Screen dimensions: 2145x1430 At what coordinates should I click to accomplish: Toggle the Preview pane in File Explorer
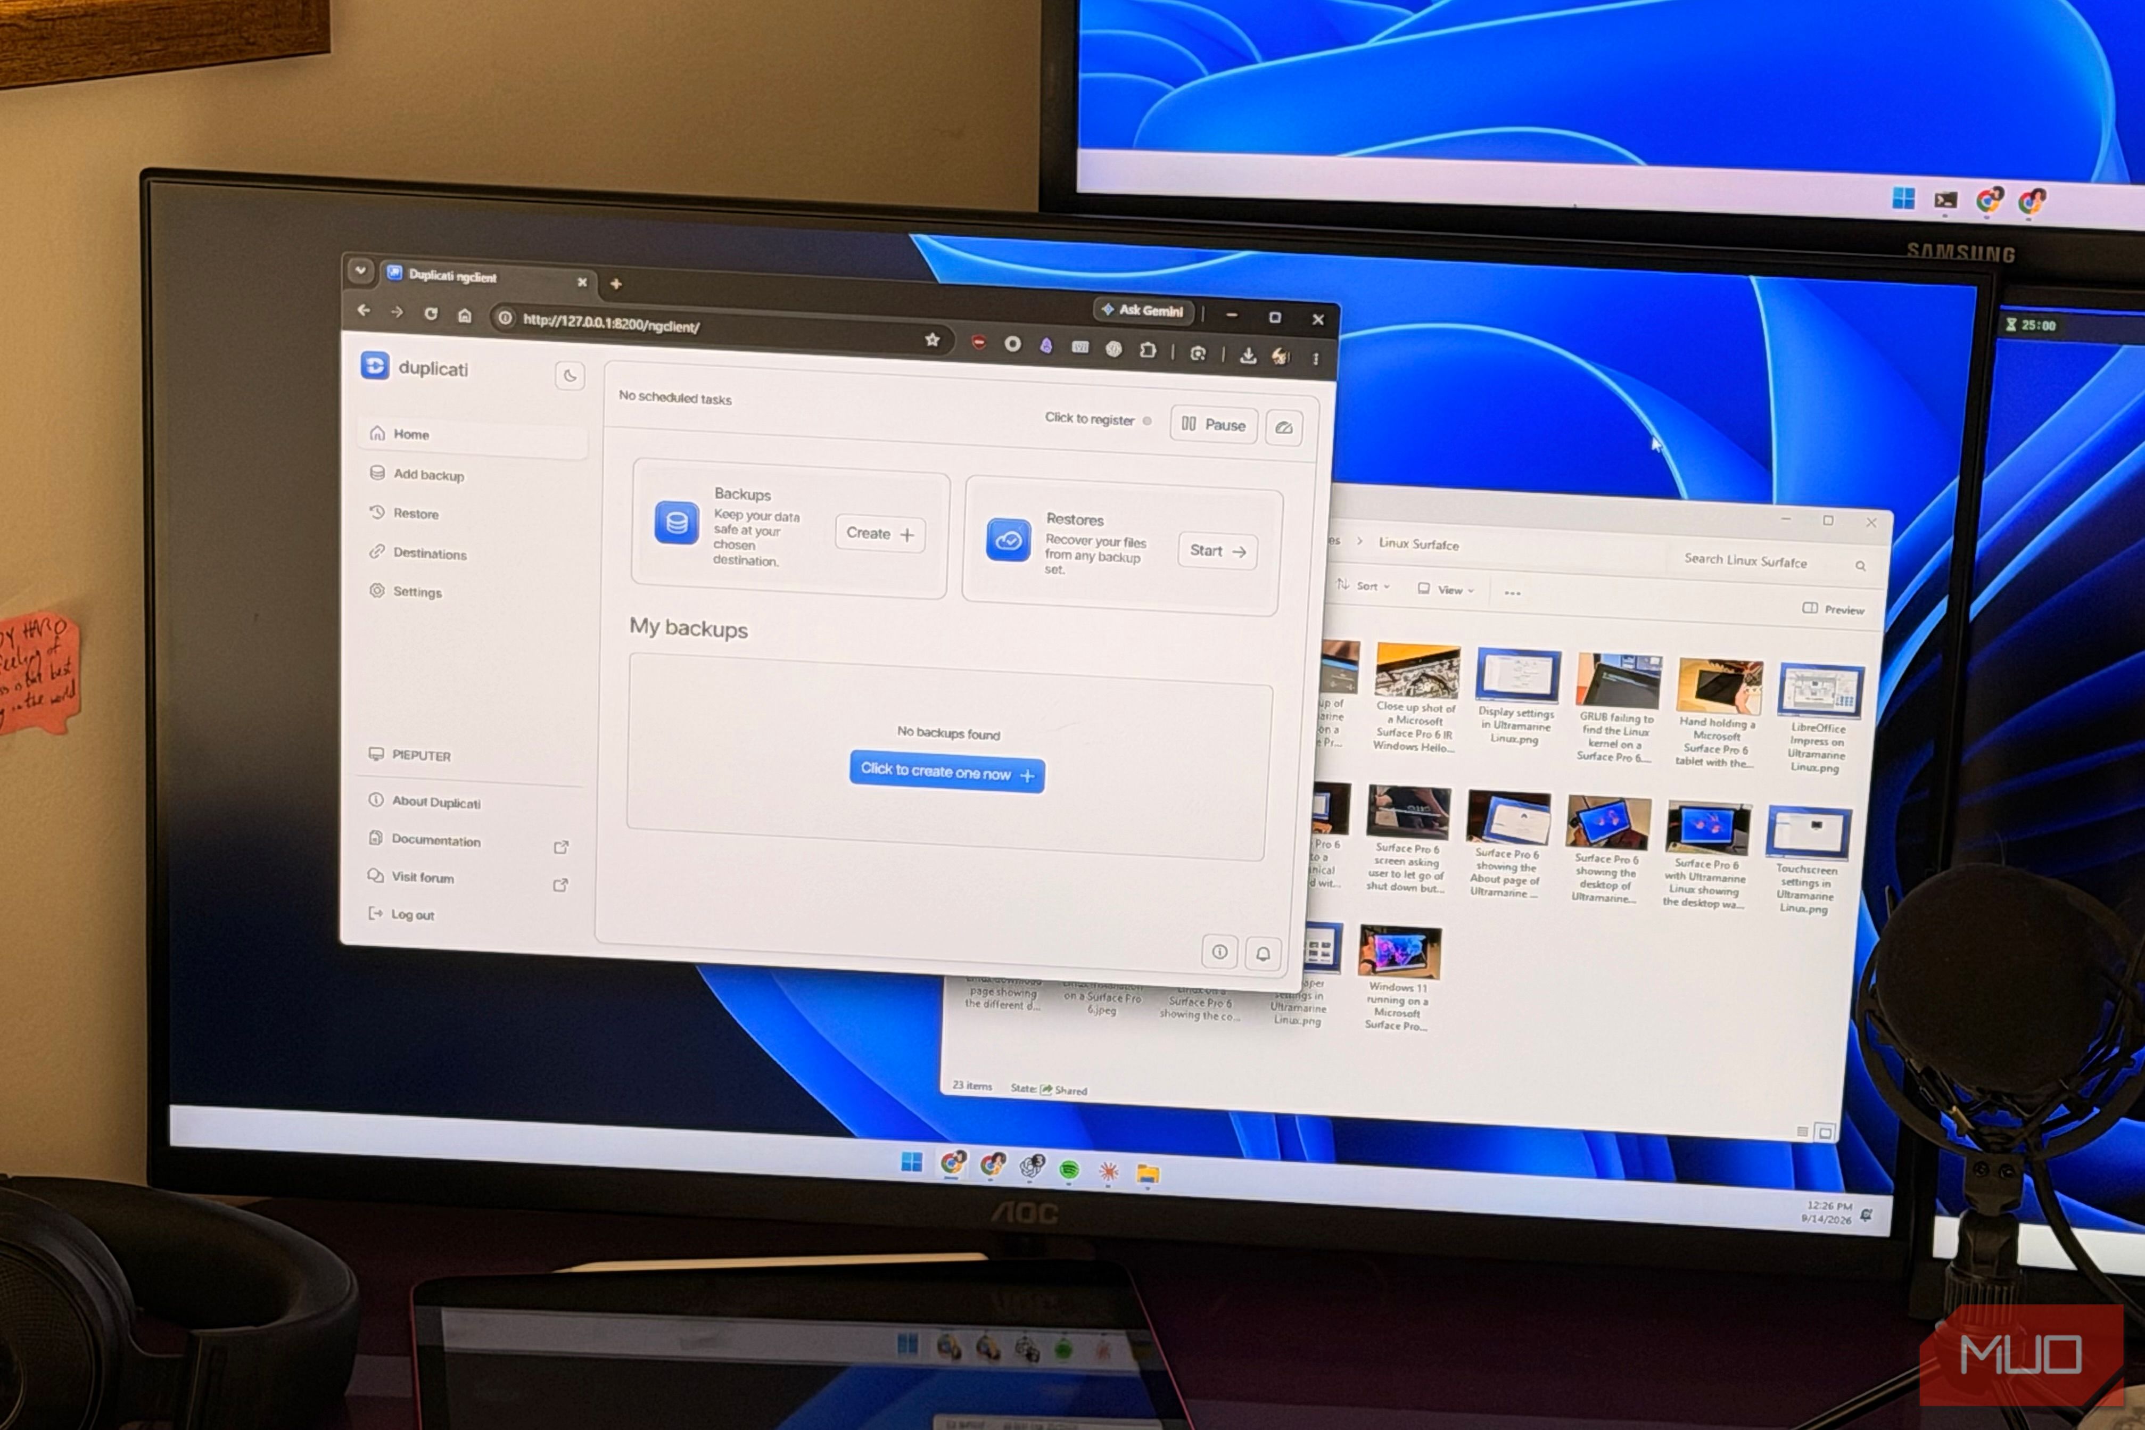coord(1833,609)
